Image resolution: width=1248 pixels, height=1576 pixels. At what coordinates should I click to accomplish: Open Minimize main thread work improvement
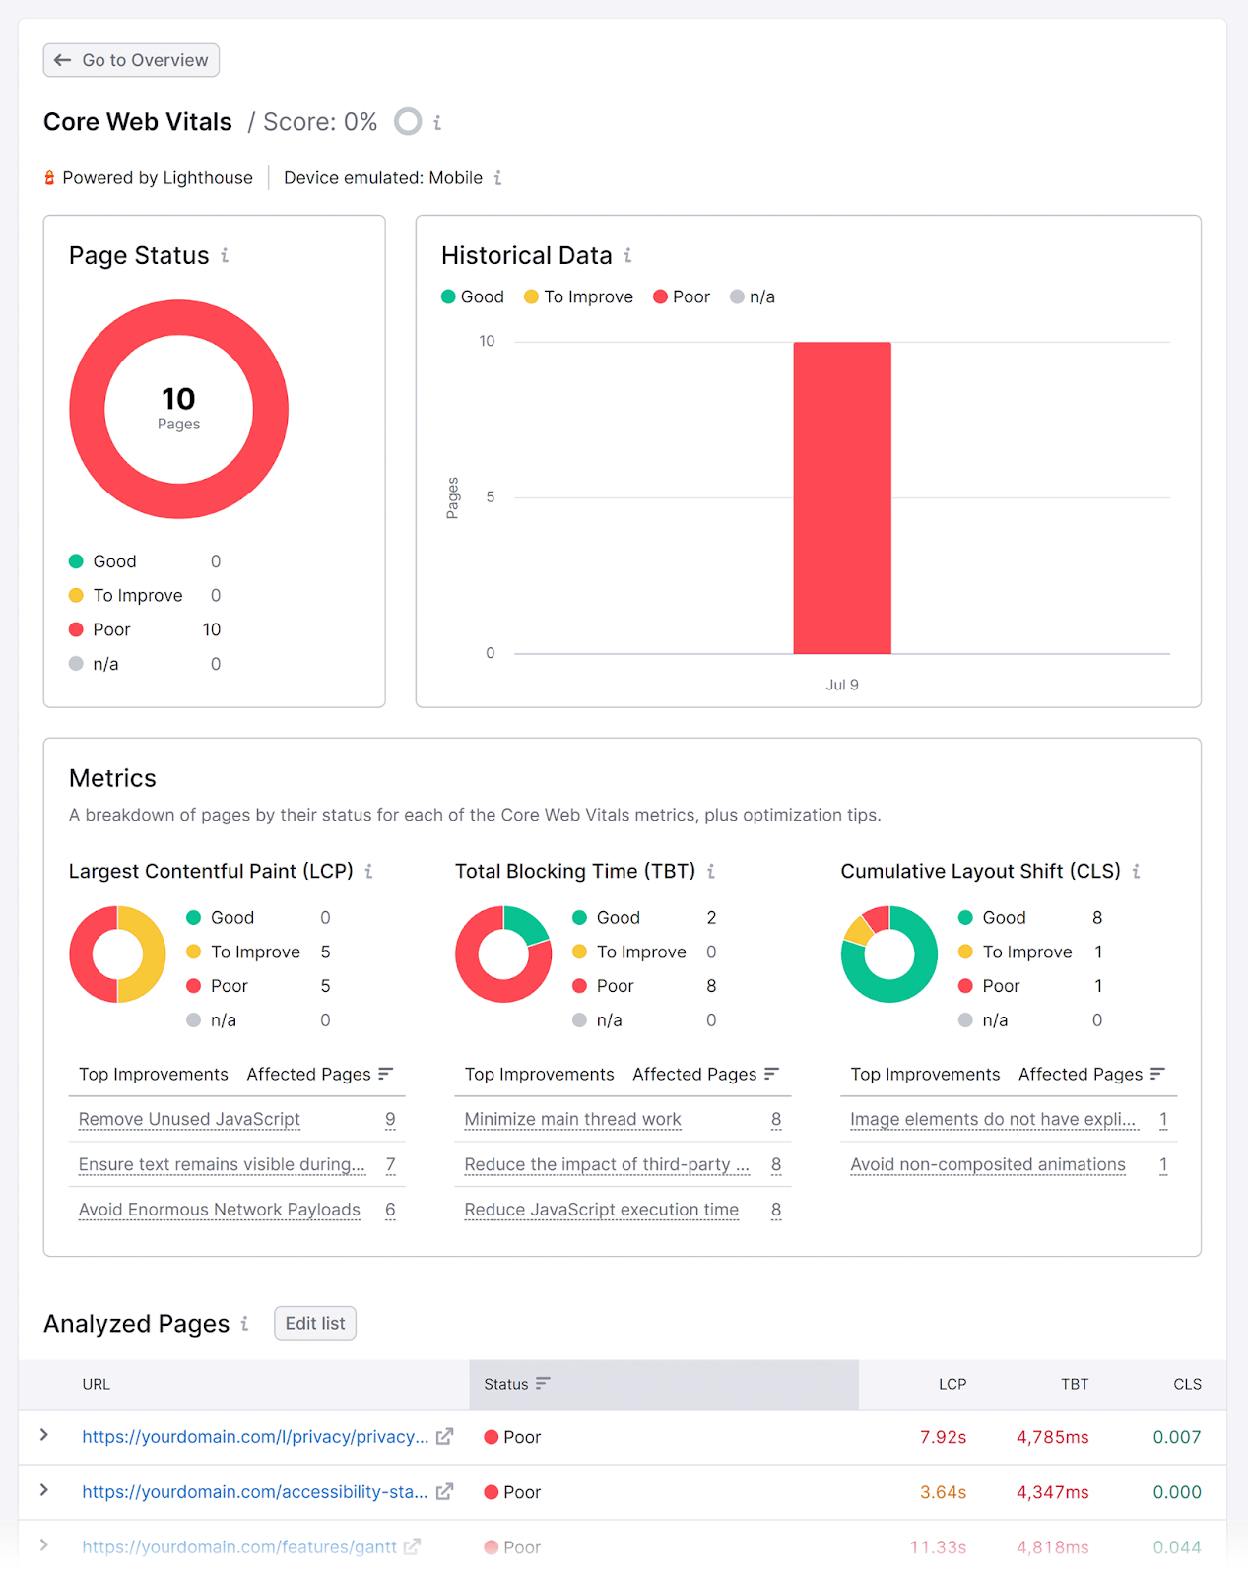573,1119
